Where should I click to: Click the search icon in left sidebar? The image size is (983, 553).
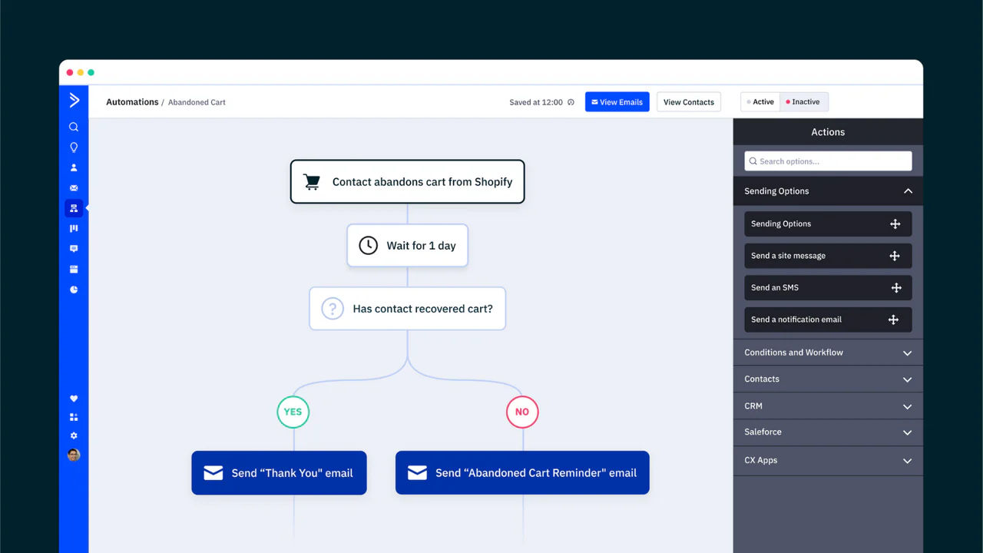[74, 127]
